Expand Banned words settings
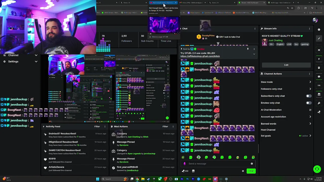324x182 pixels. click(310, 124)
